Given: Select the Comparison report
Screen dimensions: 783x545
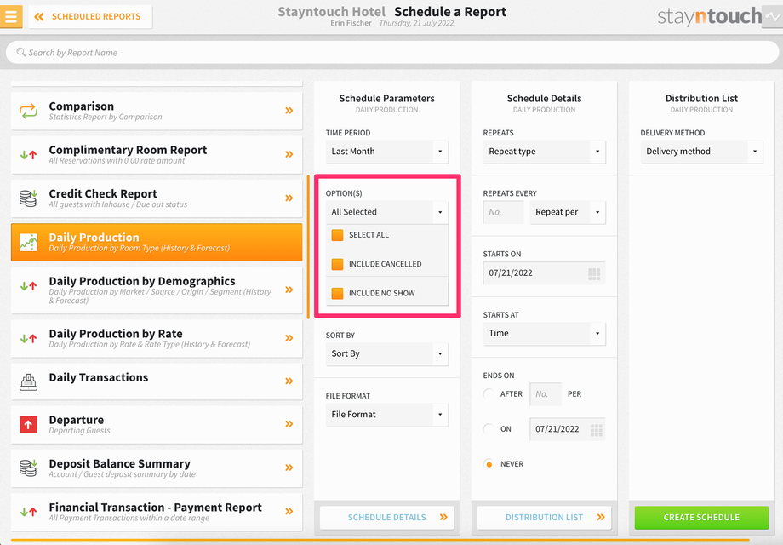Looking at the screenshot, I should click(157, 111).
